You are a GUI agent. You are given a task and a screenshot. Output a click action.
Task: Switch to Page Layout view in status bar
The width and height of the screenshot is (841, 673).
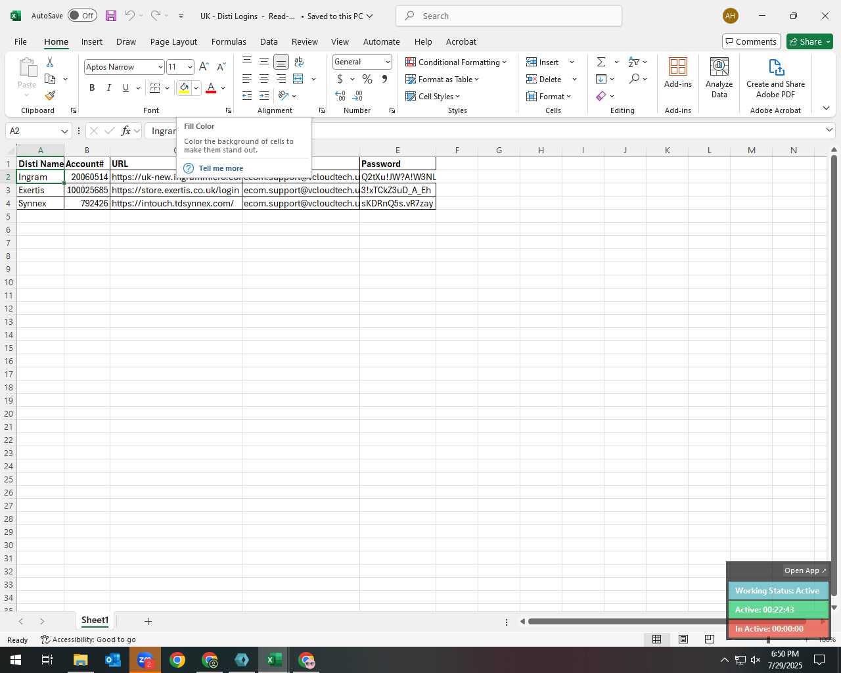tap(683, 639)
